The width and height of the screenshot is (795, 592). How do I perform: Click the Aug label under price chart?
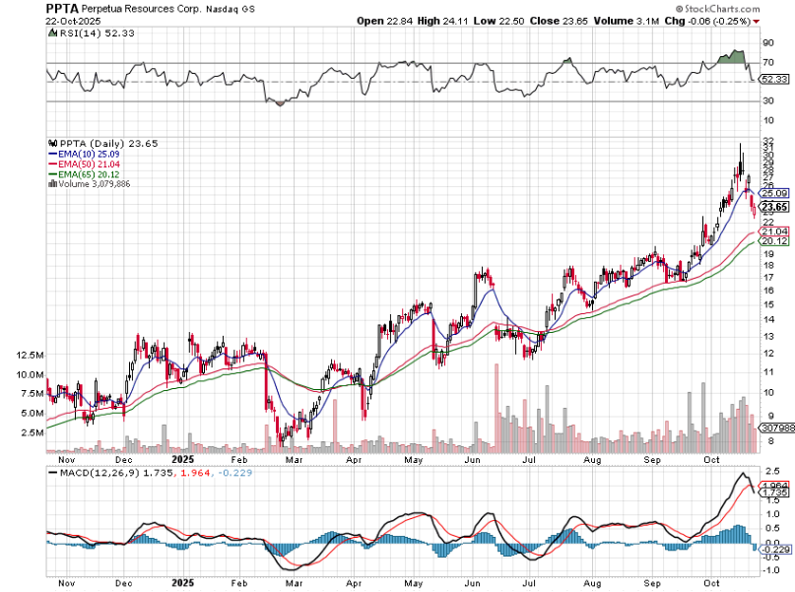click(x=592, y=460)
